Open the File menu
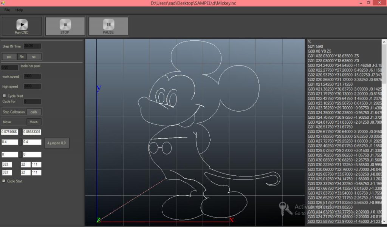The image size is (387, 227). [7, 10]
